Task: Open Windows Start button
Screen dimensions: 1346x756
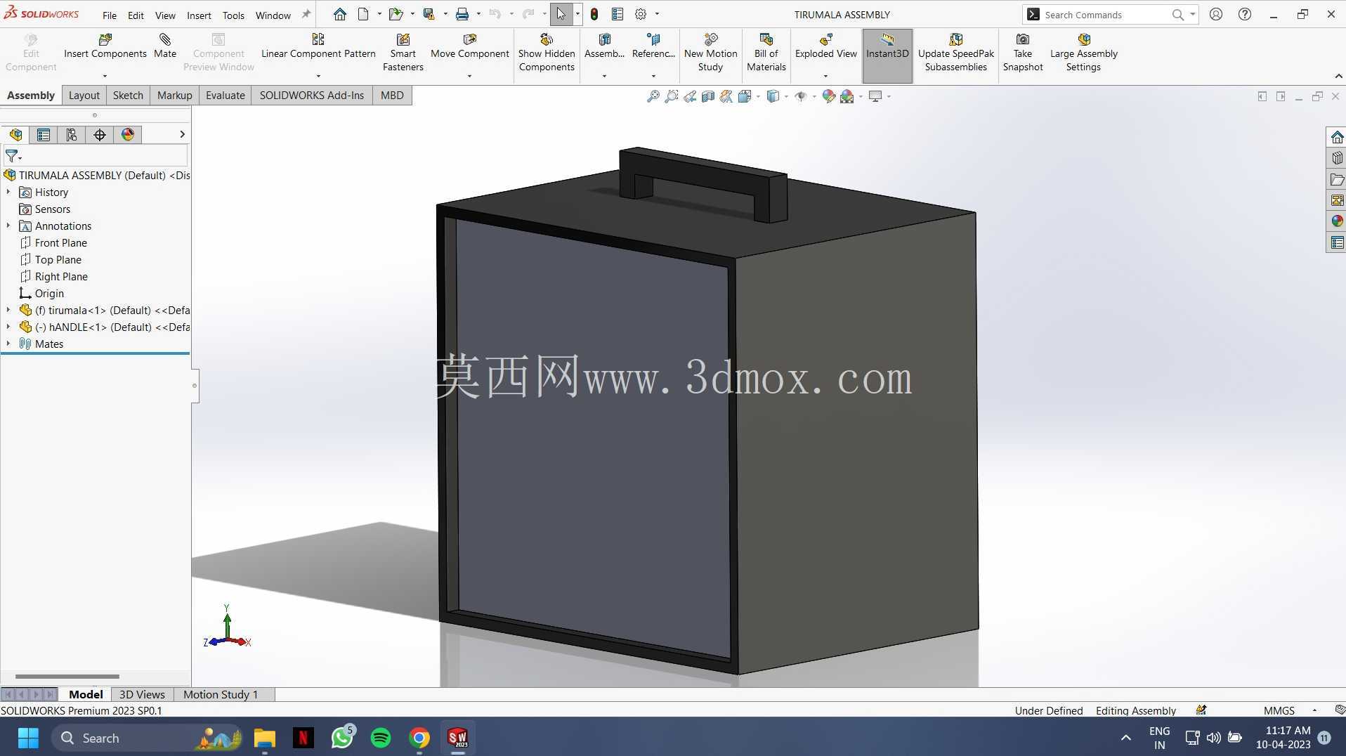Action: pos(28,738)
